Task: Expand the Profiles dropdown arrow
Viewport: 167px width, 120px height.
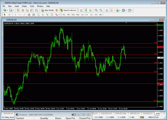Action: (13, 10)
